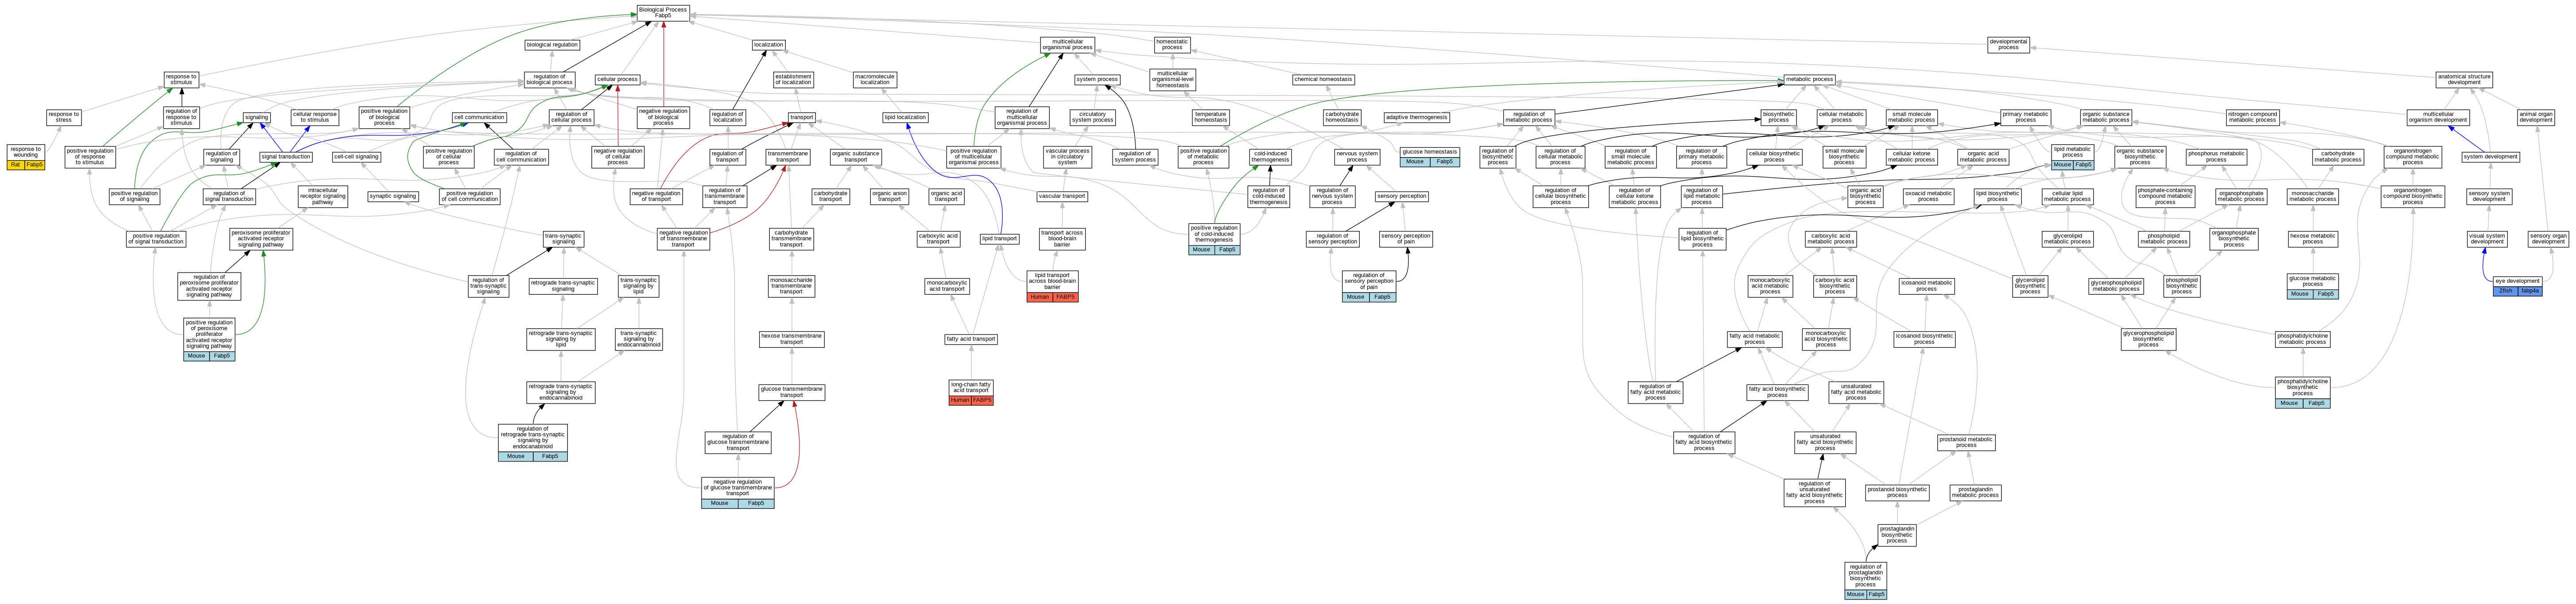Select the 'homeostatic process' node
The image size is (2576, 604).
click(x=1172, y=45)
